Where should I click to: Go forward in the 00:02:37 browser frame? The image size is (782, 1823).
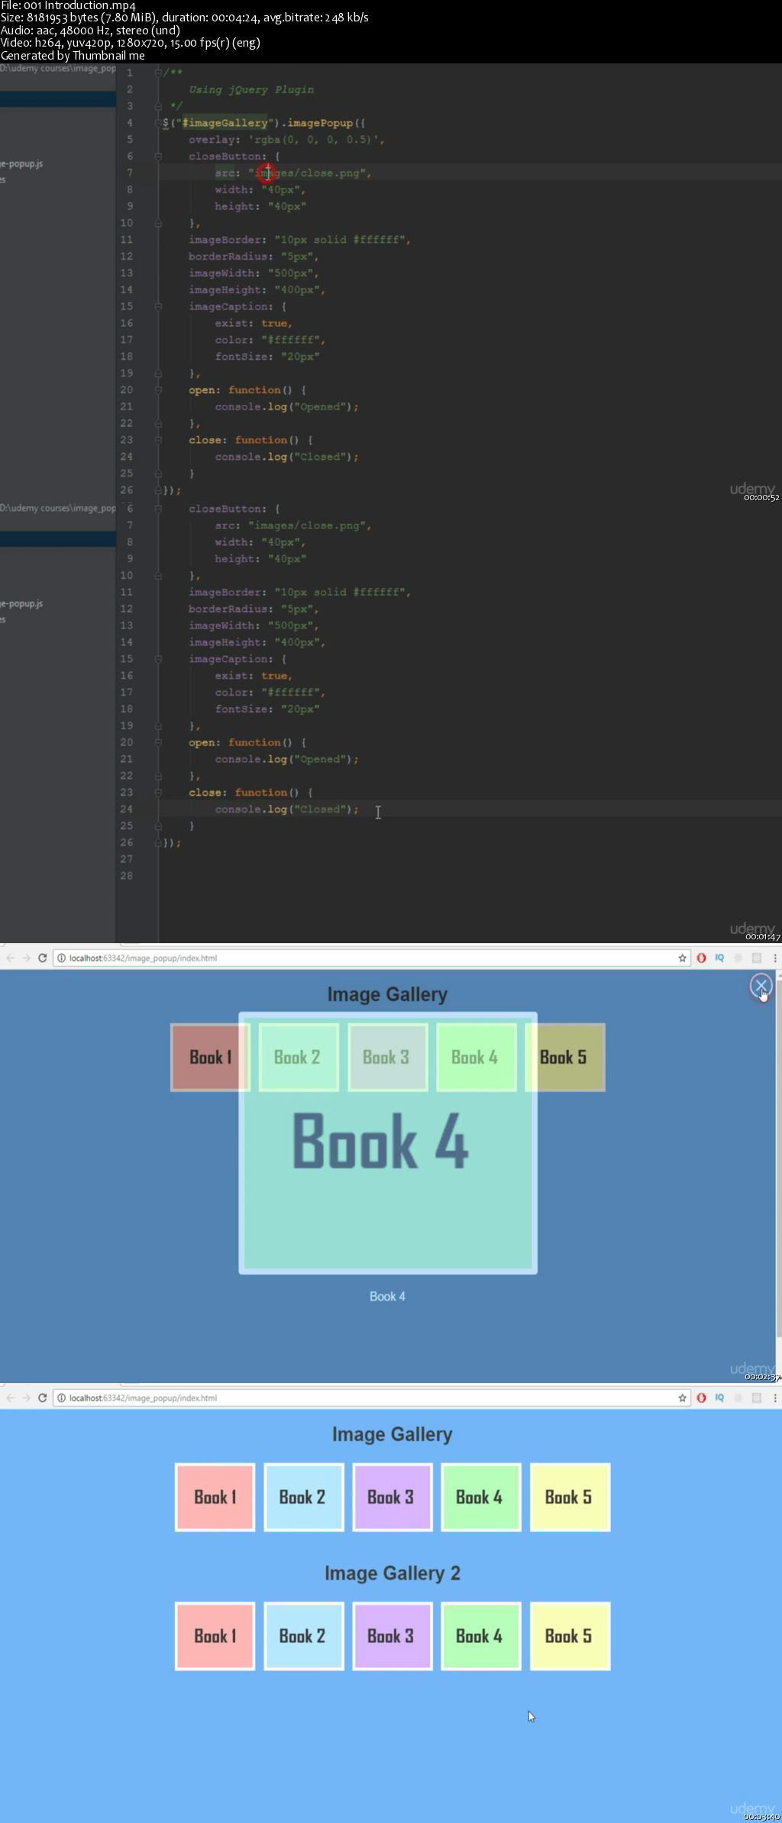pos(26,958)
